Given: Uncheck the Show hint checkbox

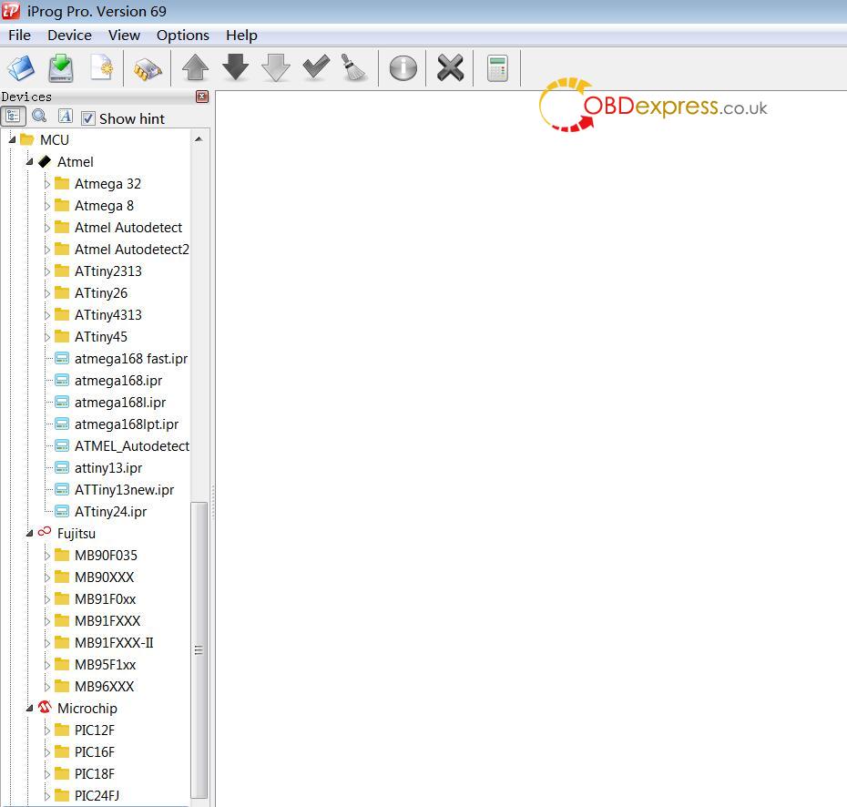Looking at the screenshot, I should (x=88, y=118).
